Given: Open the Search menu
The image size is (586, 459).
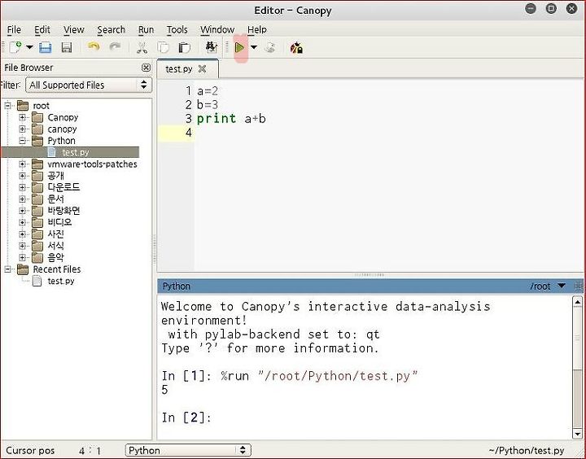Looking at the screenshot, I should [111, 29].
